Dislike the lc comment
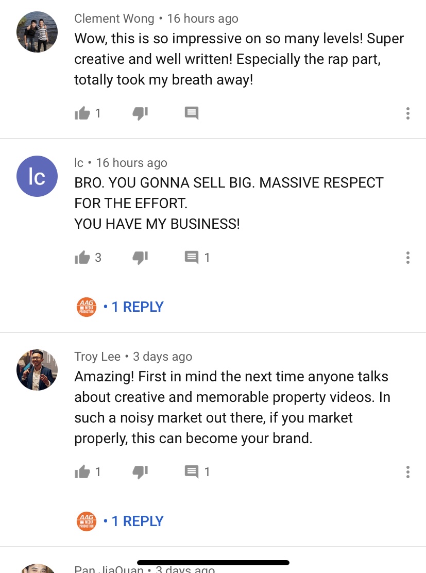This screenshot has height=573, width=426. [140, 258]
